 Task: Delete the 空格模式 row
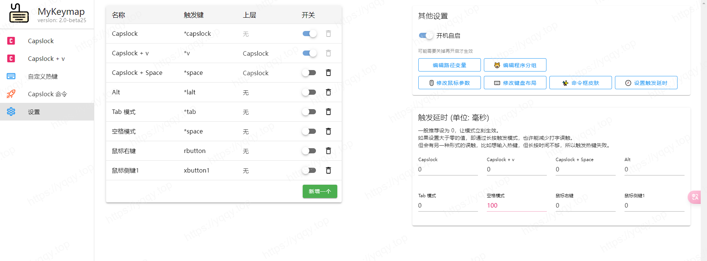[328, 131]
